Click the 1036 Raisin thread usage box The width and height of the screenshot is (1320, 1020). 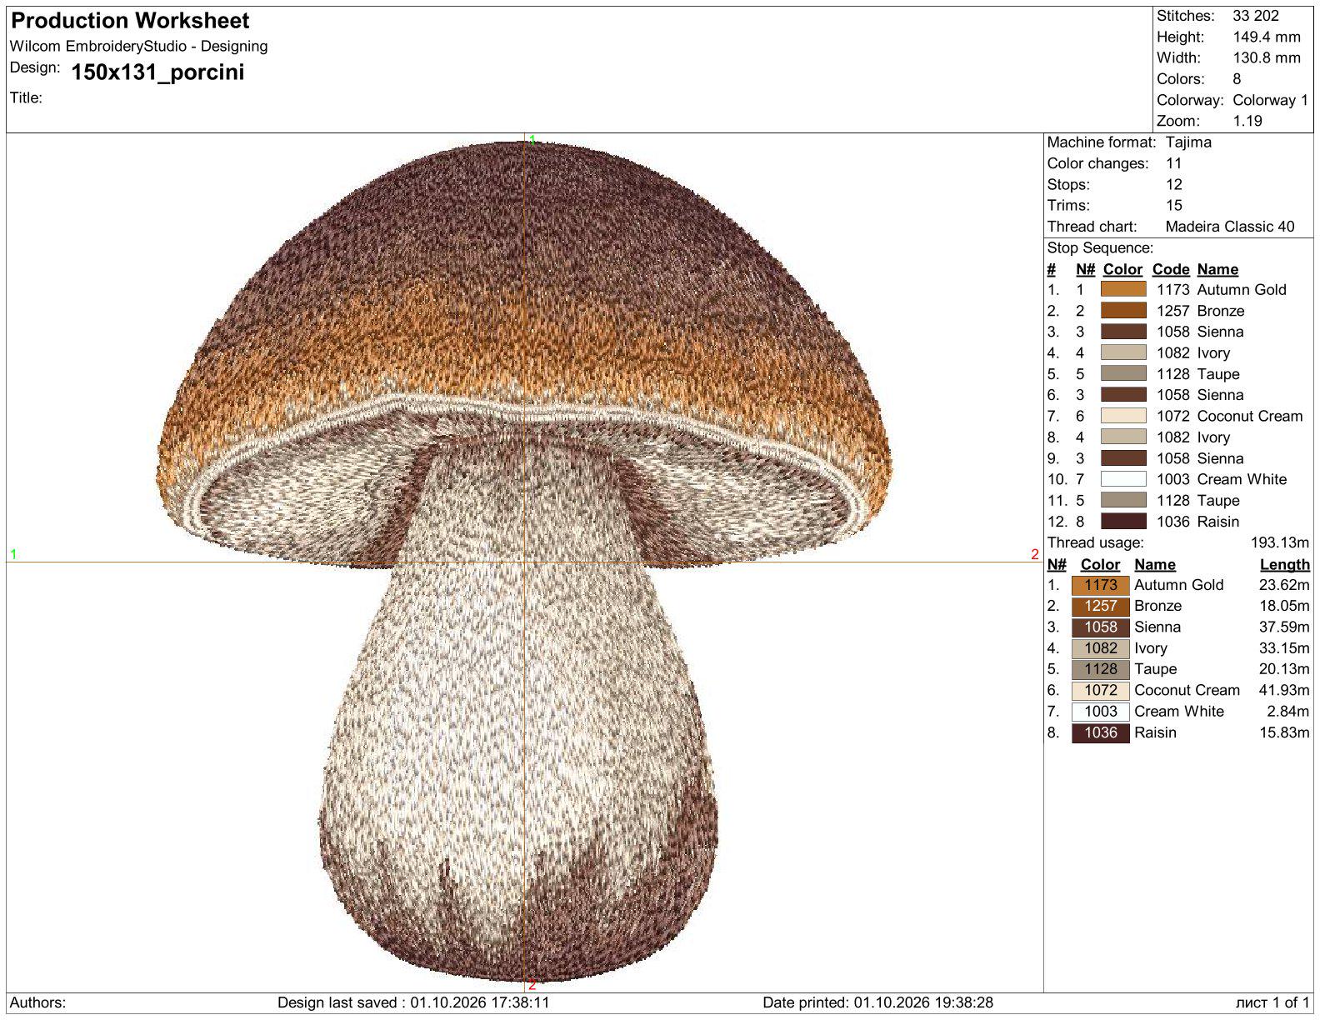pyautogui.click(x=1100, y=732)
